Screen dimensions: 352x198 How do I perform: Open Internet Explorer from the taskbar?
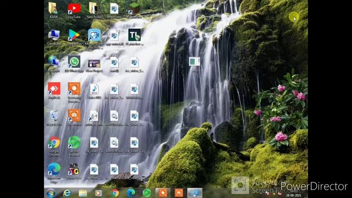tap(67, 193)
